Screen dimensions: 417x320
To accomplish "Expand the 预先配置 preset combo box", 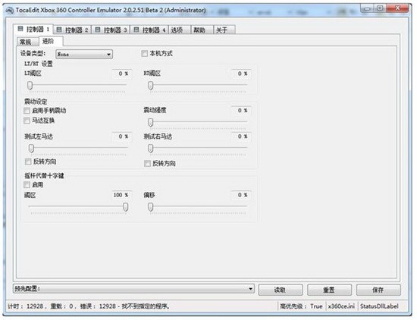I will (133, 289).
